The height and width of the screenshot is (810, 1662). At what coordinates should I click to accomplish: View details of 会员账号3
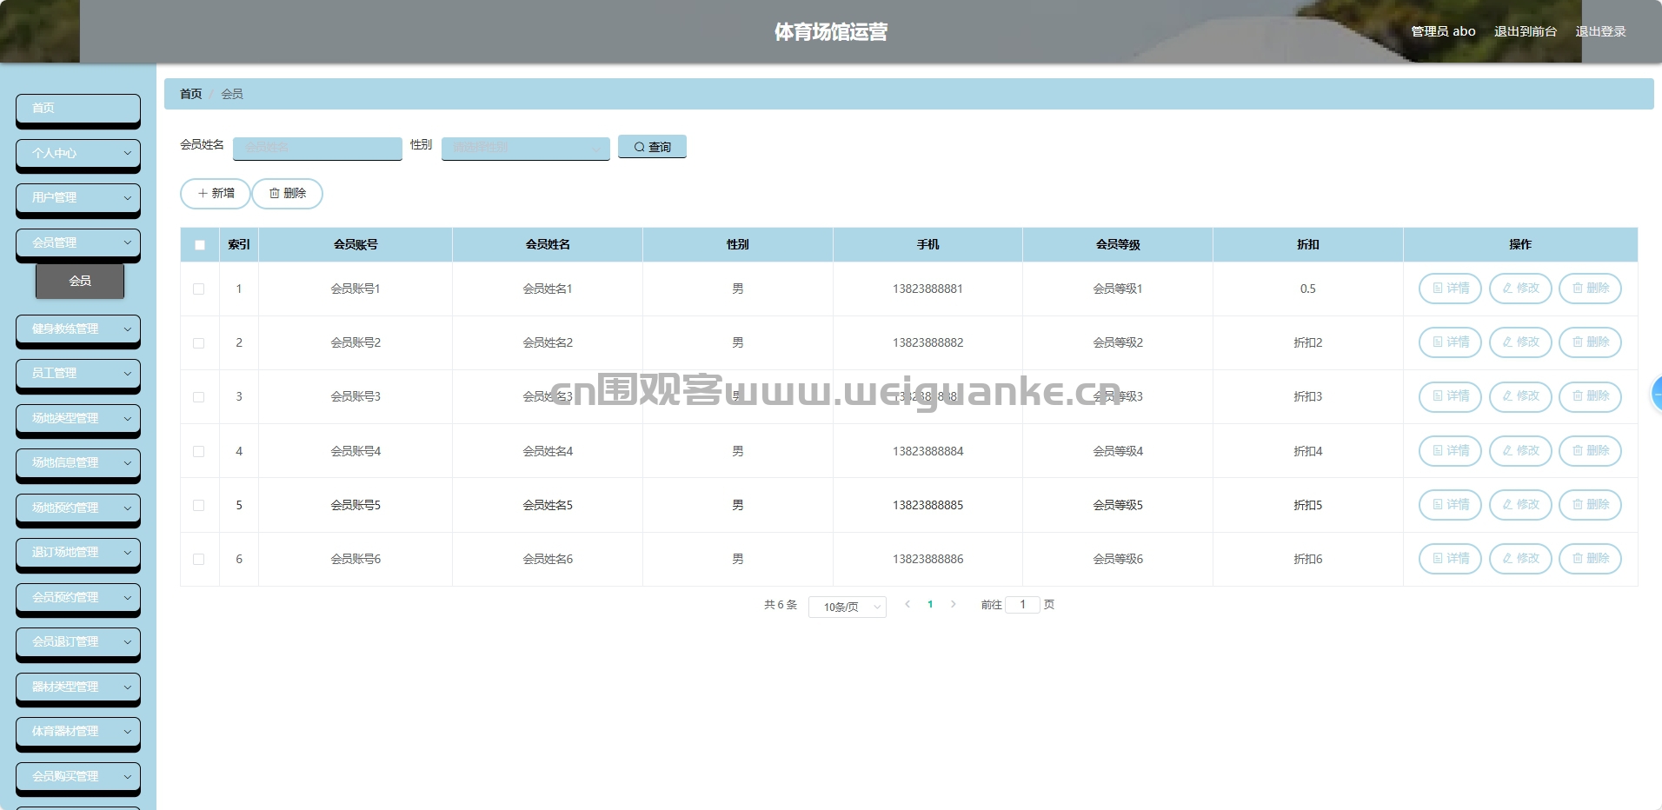[1450, 396]
